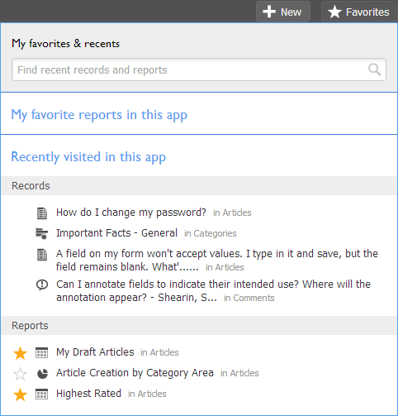Open the Highest Rated report
Viewport: 398px width, 416px height.
(x=88, y=394)
